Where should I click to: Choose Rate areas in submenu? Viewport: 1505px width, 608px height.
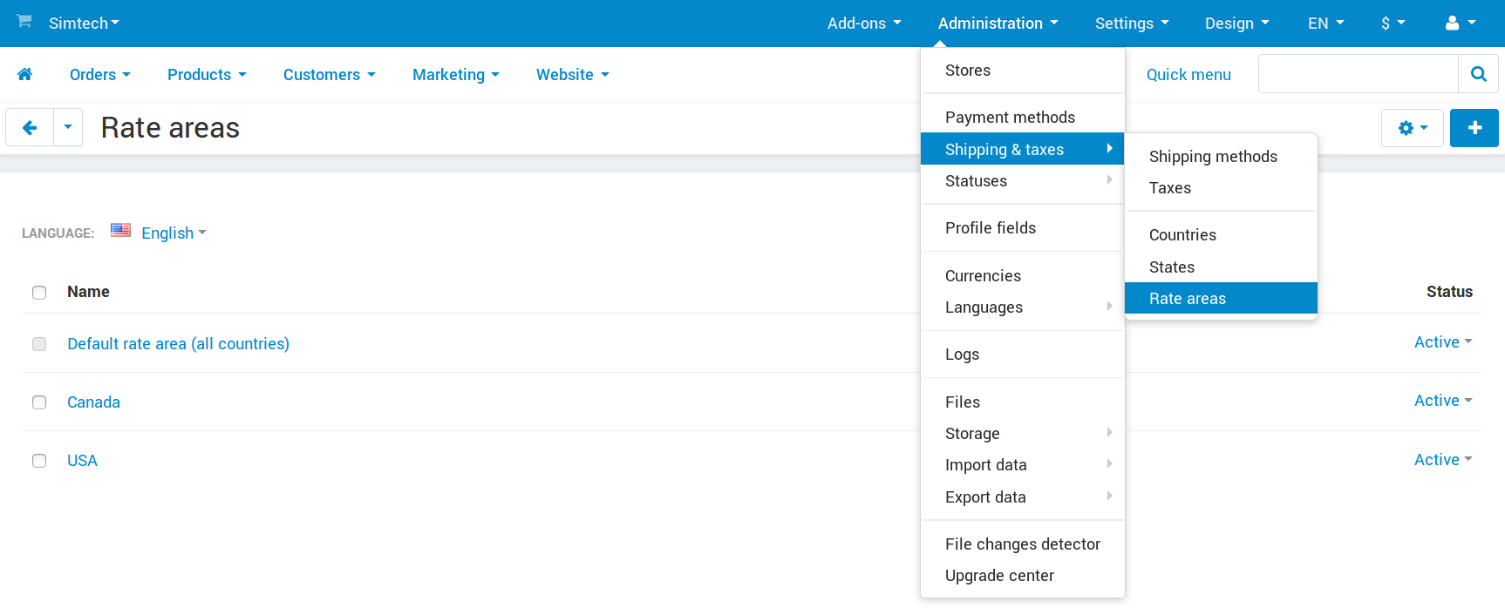pos(1221,299)
